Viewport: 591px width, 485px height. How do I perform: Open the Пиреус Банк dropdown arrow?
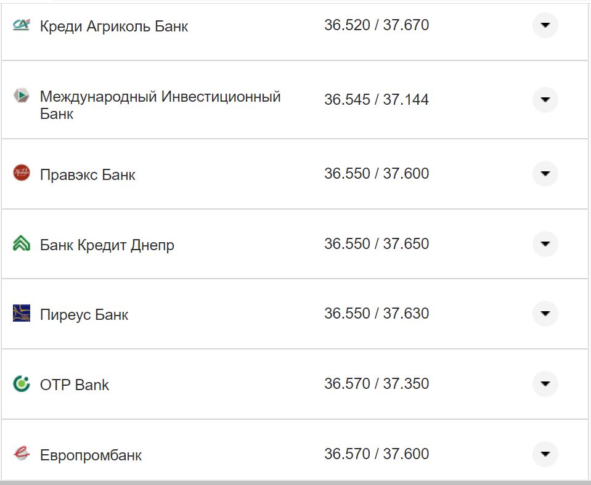pyautogui.click(x=545, y=313)
